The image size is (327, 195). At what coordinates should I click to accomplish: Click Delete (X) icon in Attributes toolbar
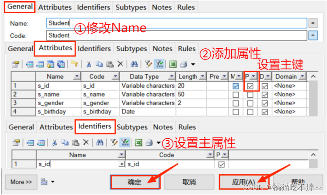[120, 64]
